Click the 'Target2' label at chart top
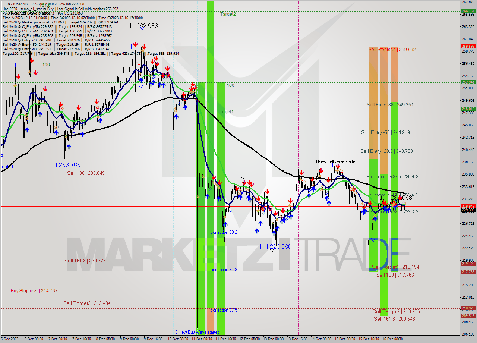Viewport: 477px width, 343px height. tap(228, 14)
